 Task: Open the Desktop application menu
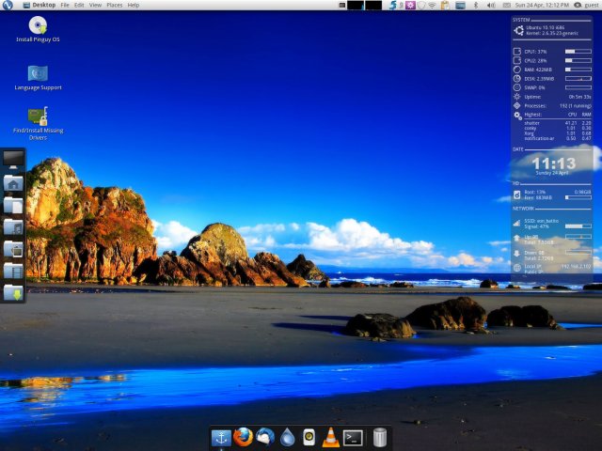[x=40, y=5]
